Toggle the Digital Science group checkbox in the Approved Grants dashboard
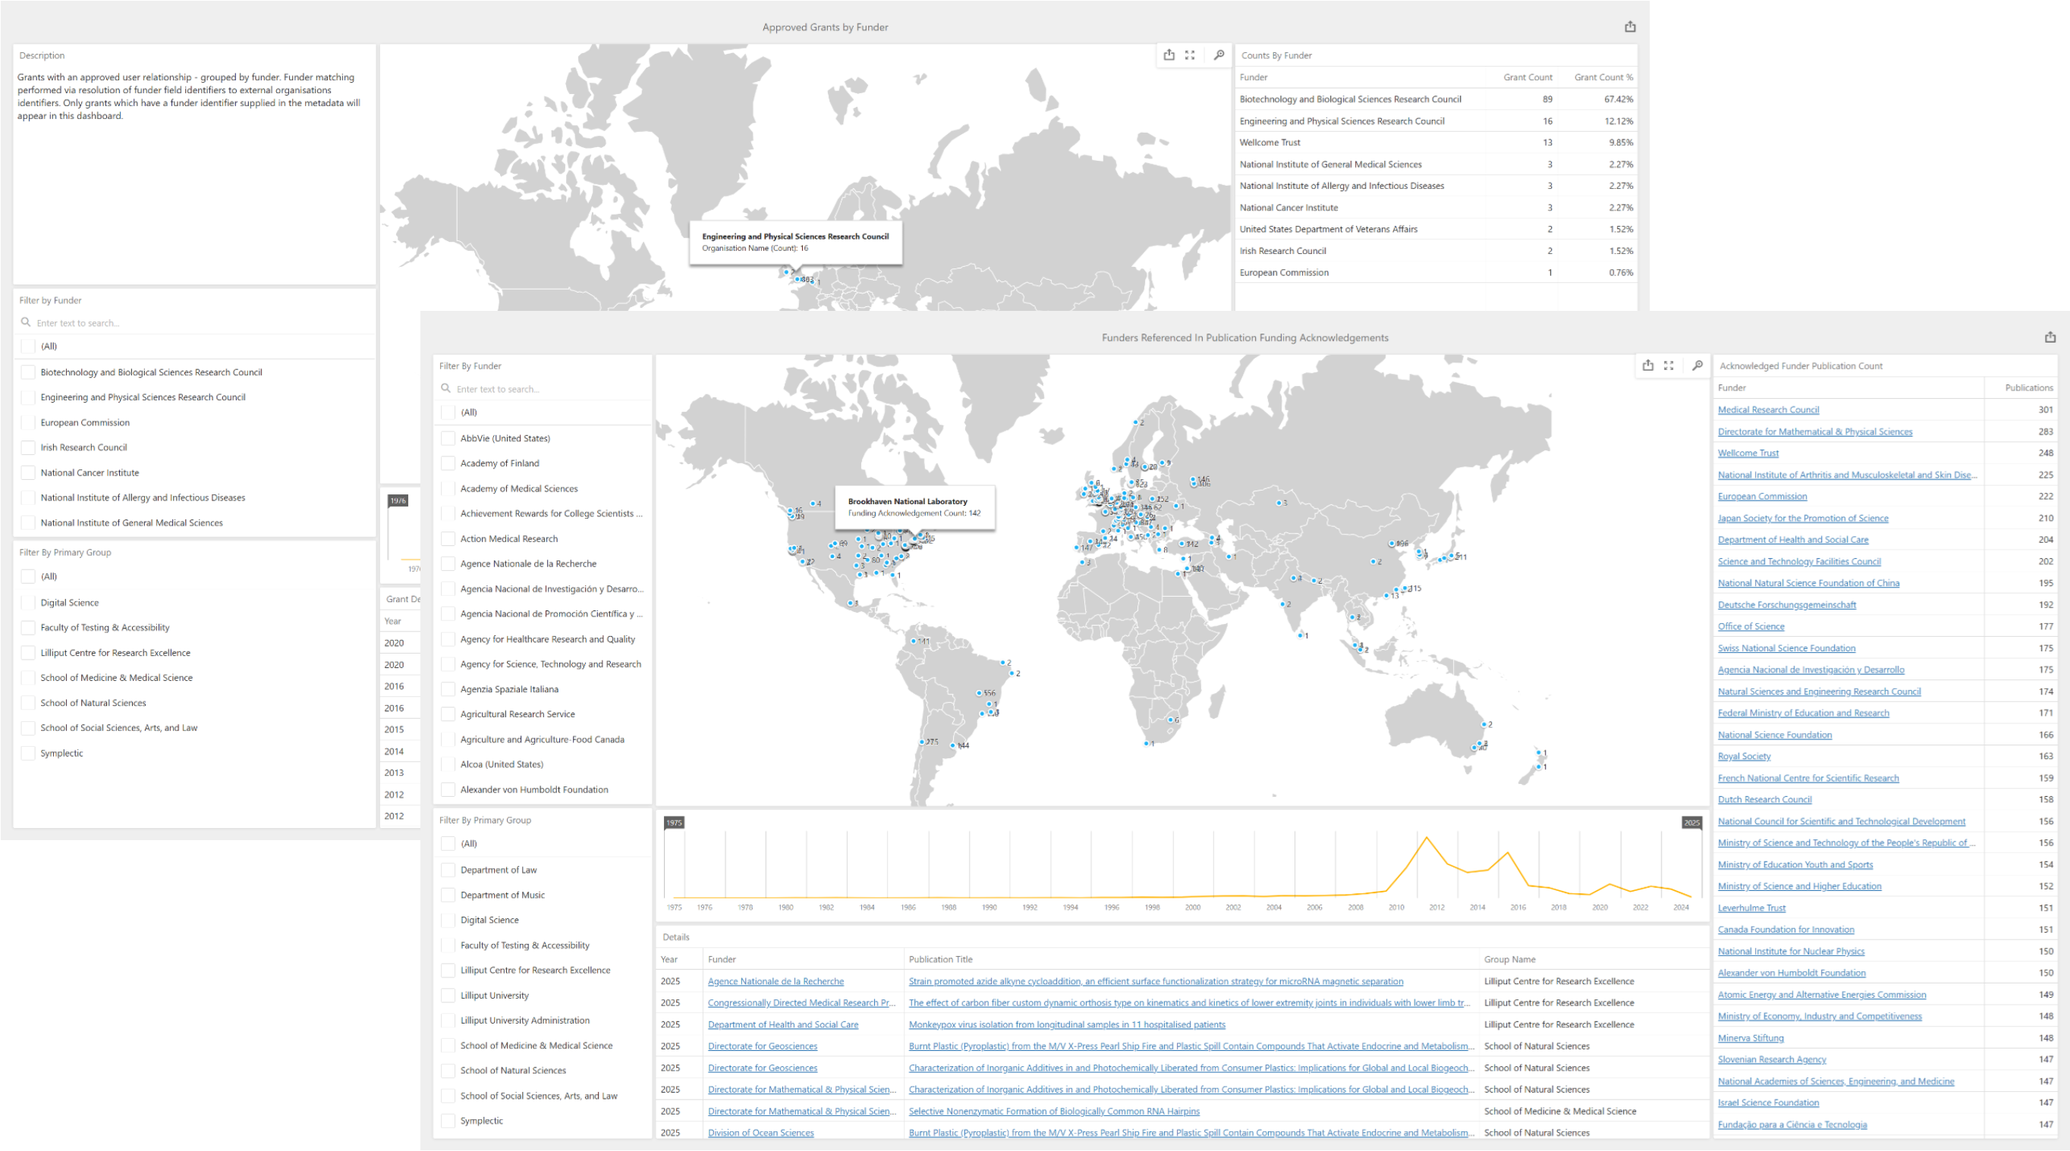The image size is (2070, 1151). [x=29, y=602]
